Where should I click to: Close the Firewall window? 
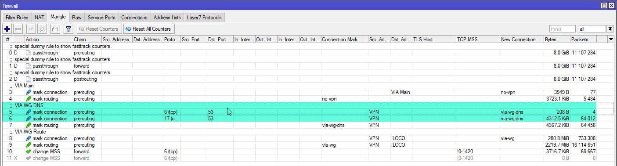(611, 5)
